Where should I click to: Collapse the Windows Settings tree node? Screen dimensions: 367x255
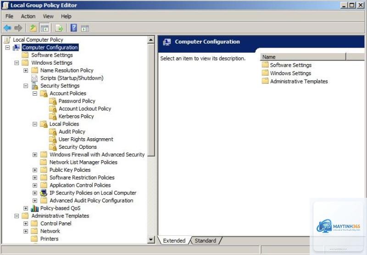tap(17, 63)
